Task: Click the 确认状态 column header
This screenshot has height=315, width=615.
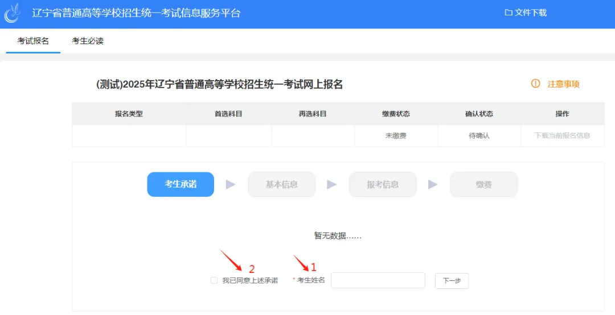Action: 479,114
